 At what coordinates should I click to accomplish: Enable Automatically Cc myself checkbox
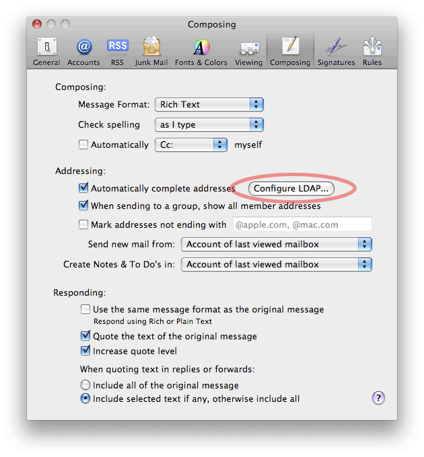click(x=83, y=144)
